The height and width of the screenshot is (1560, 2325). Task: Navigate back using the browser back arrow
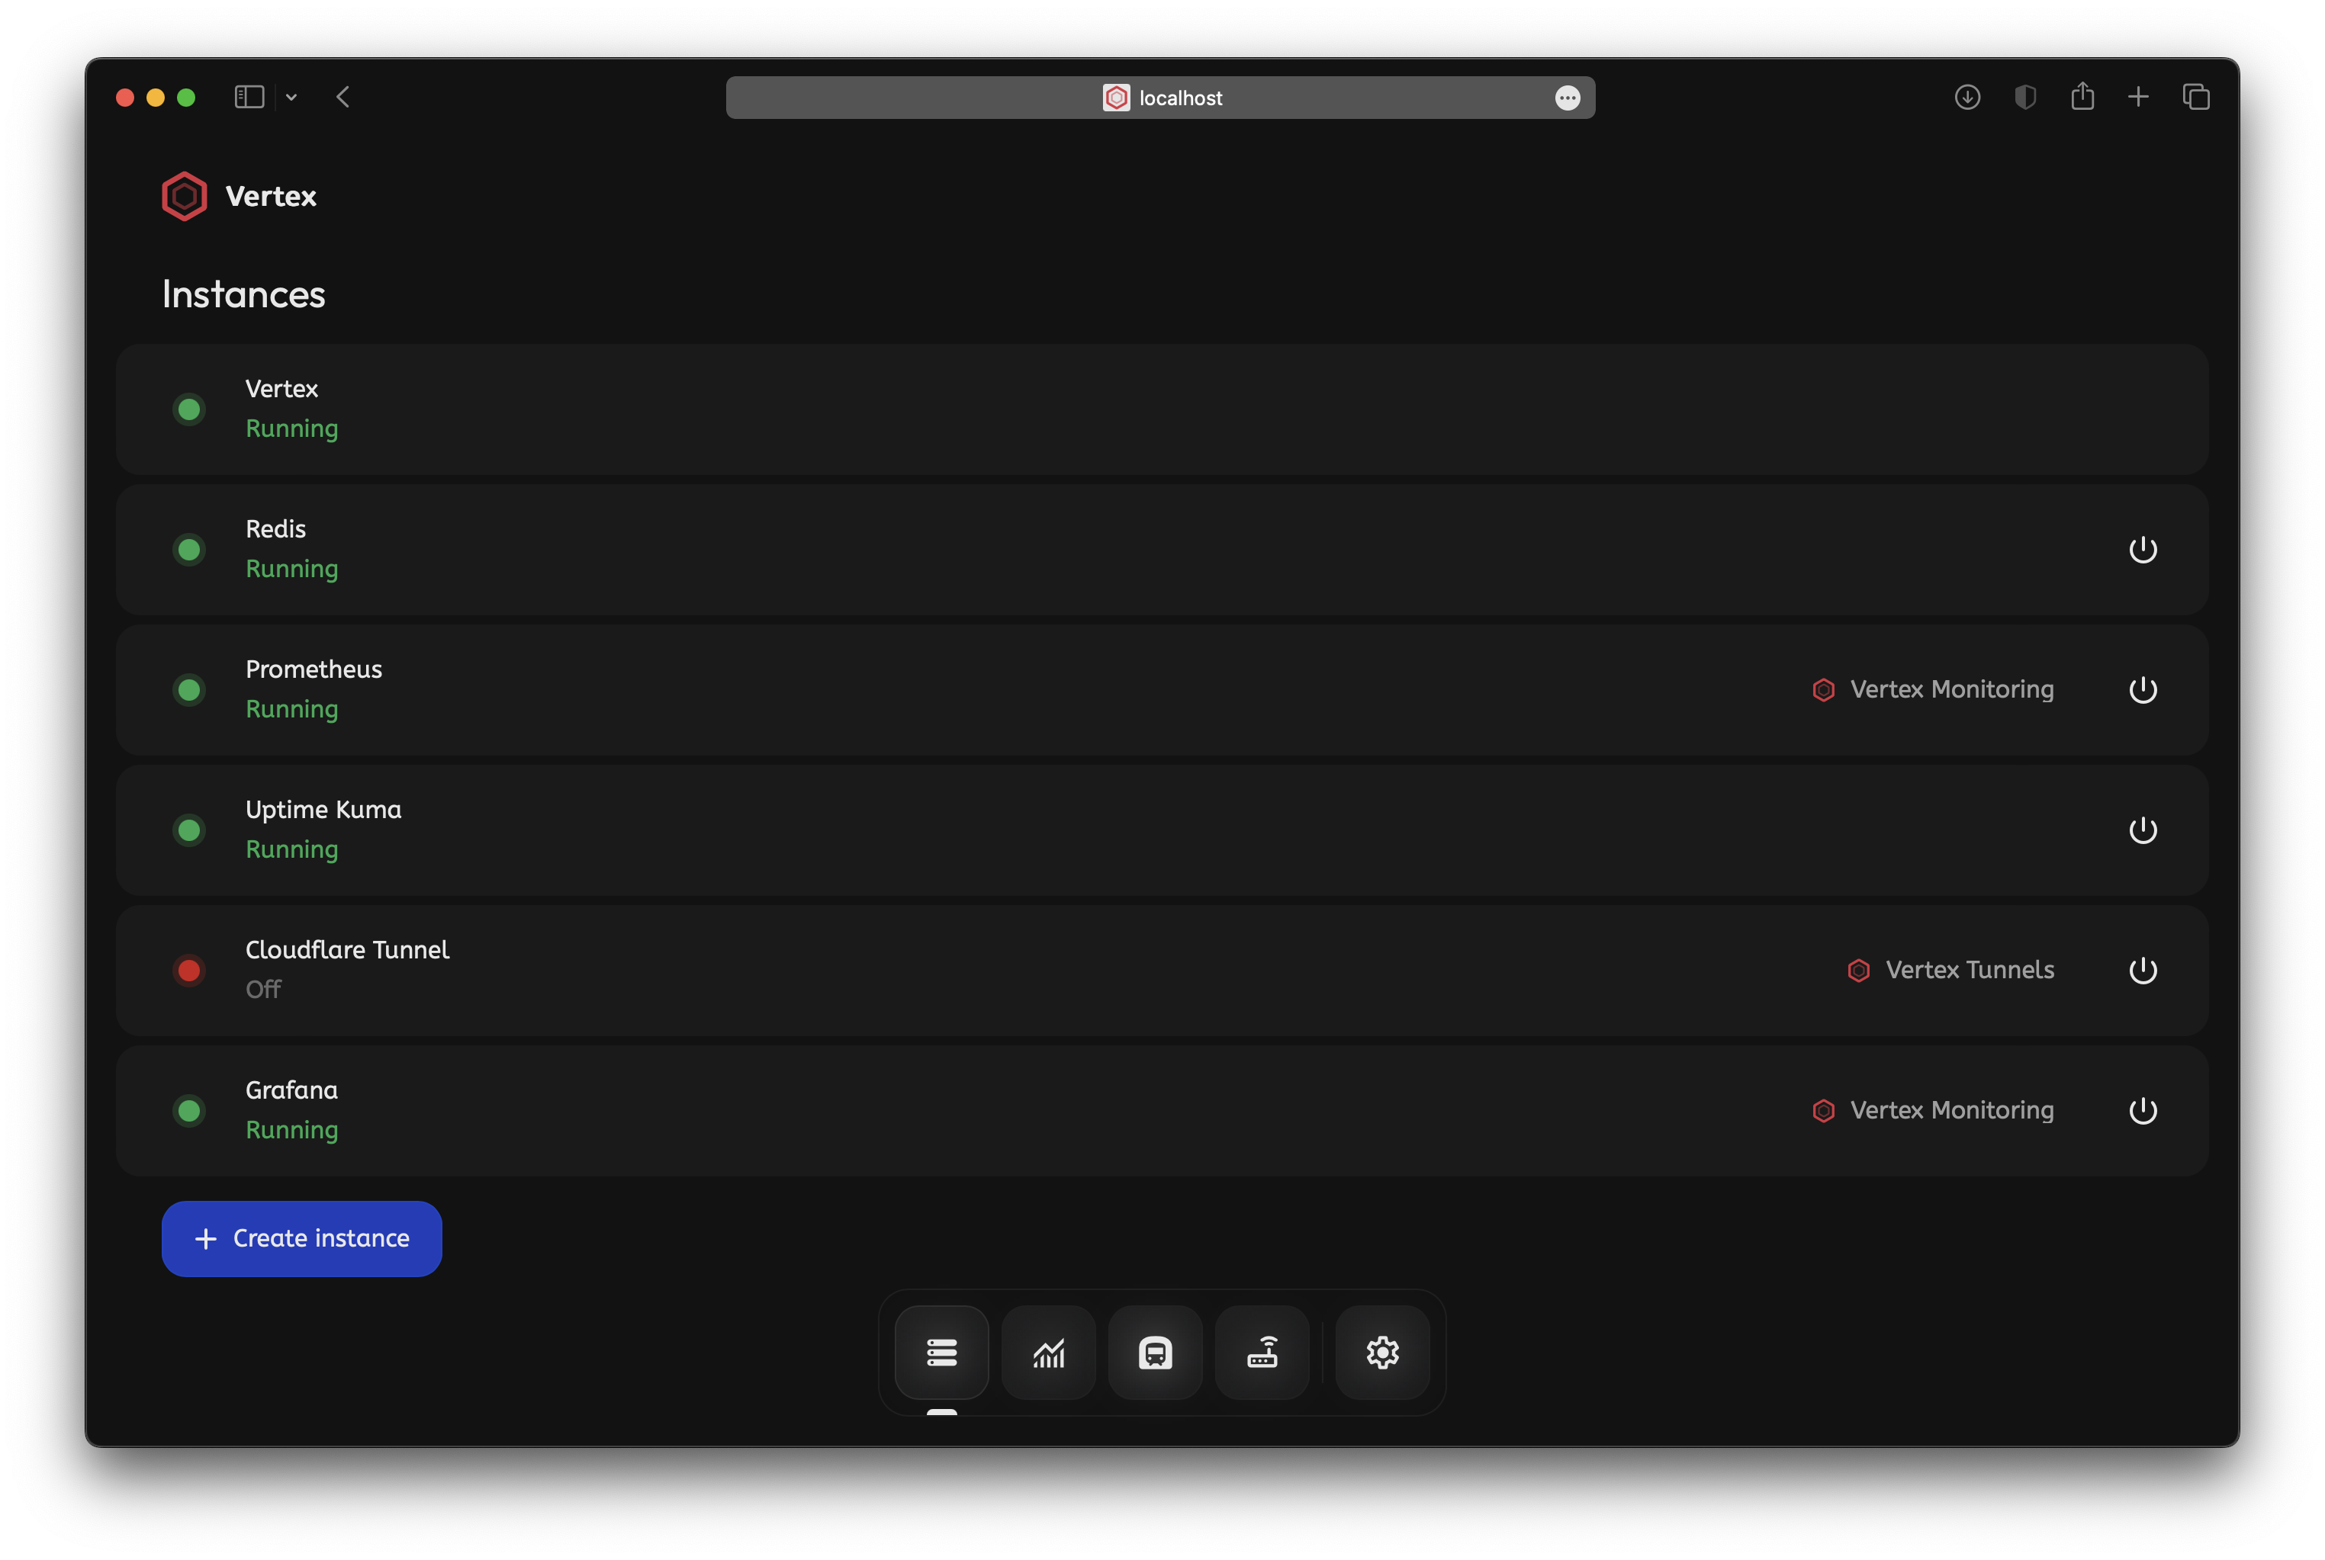coord(344,97)
